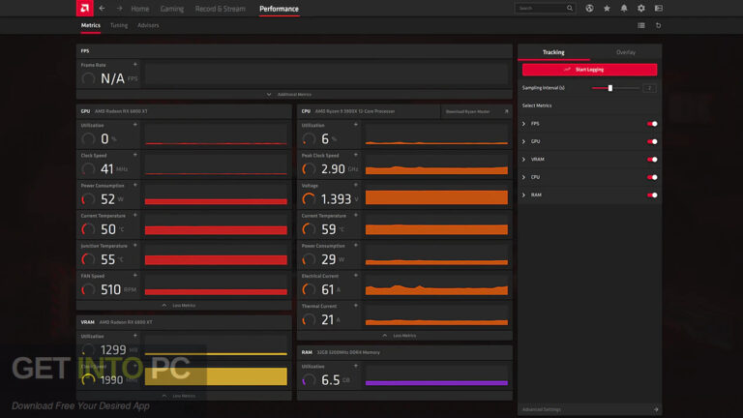Toggle VRAM metric tracking switch
The height and width of the screenshot is (418, 743).
652,160
